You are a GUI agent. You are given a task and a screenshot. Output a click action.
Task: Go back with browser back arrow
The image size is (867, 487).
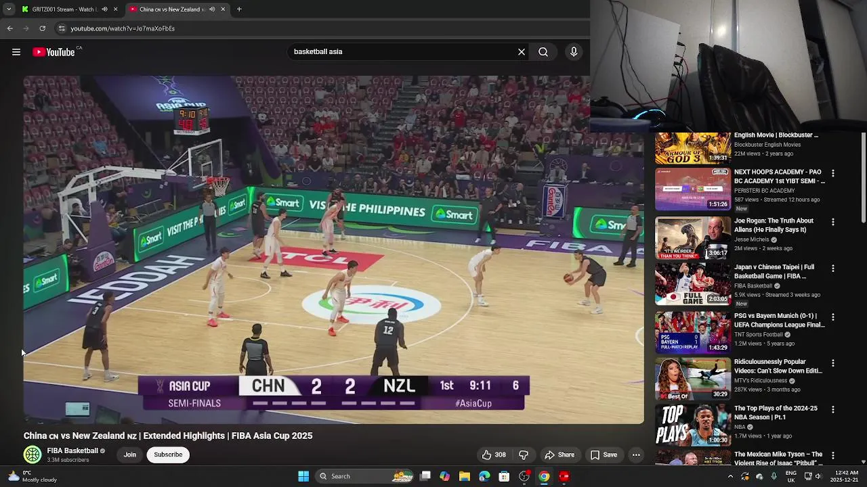coord(9,28)
